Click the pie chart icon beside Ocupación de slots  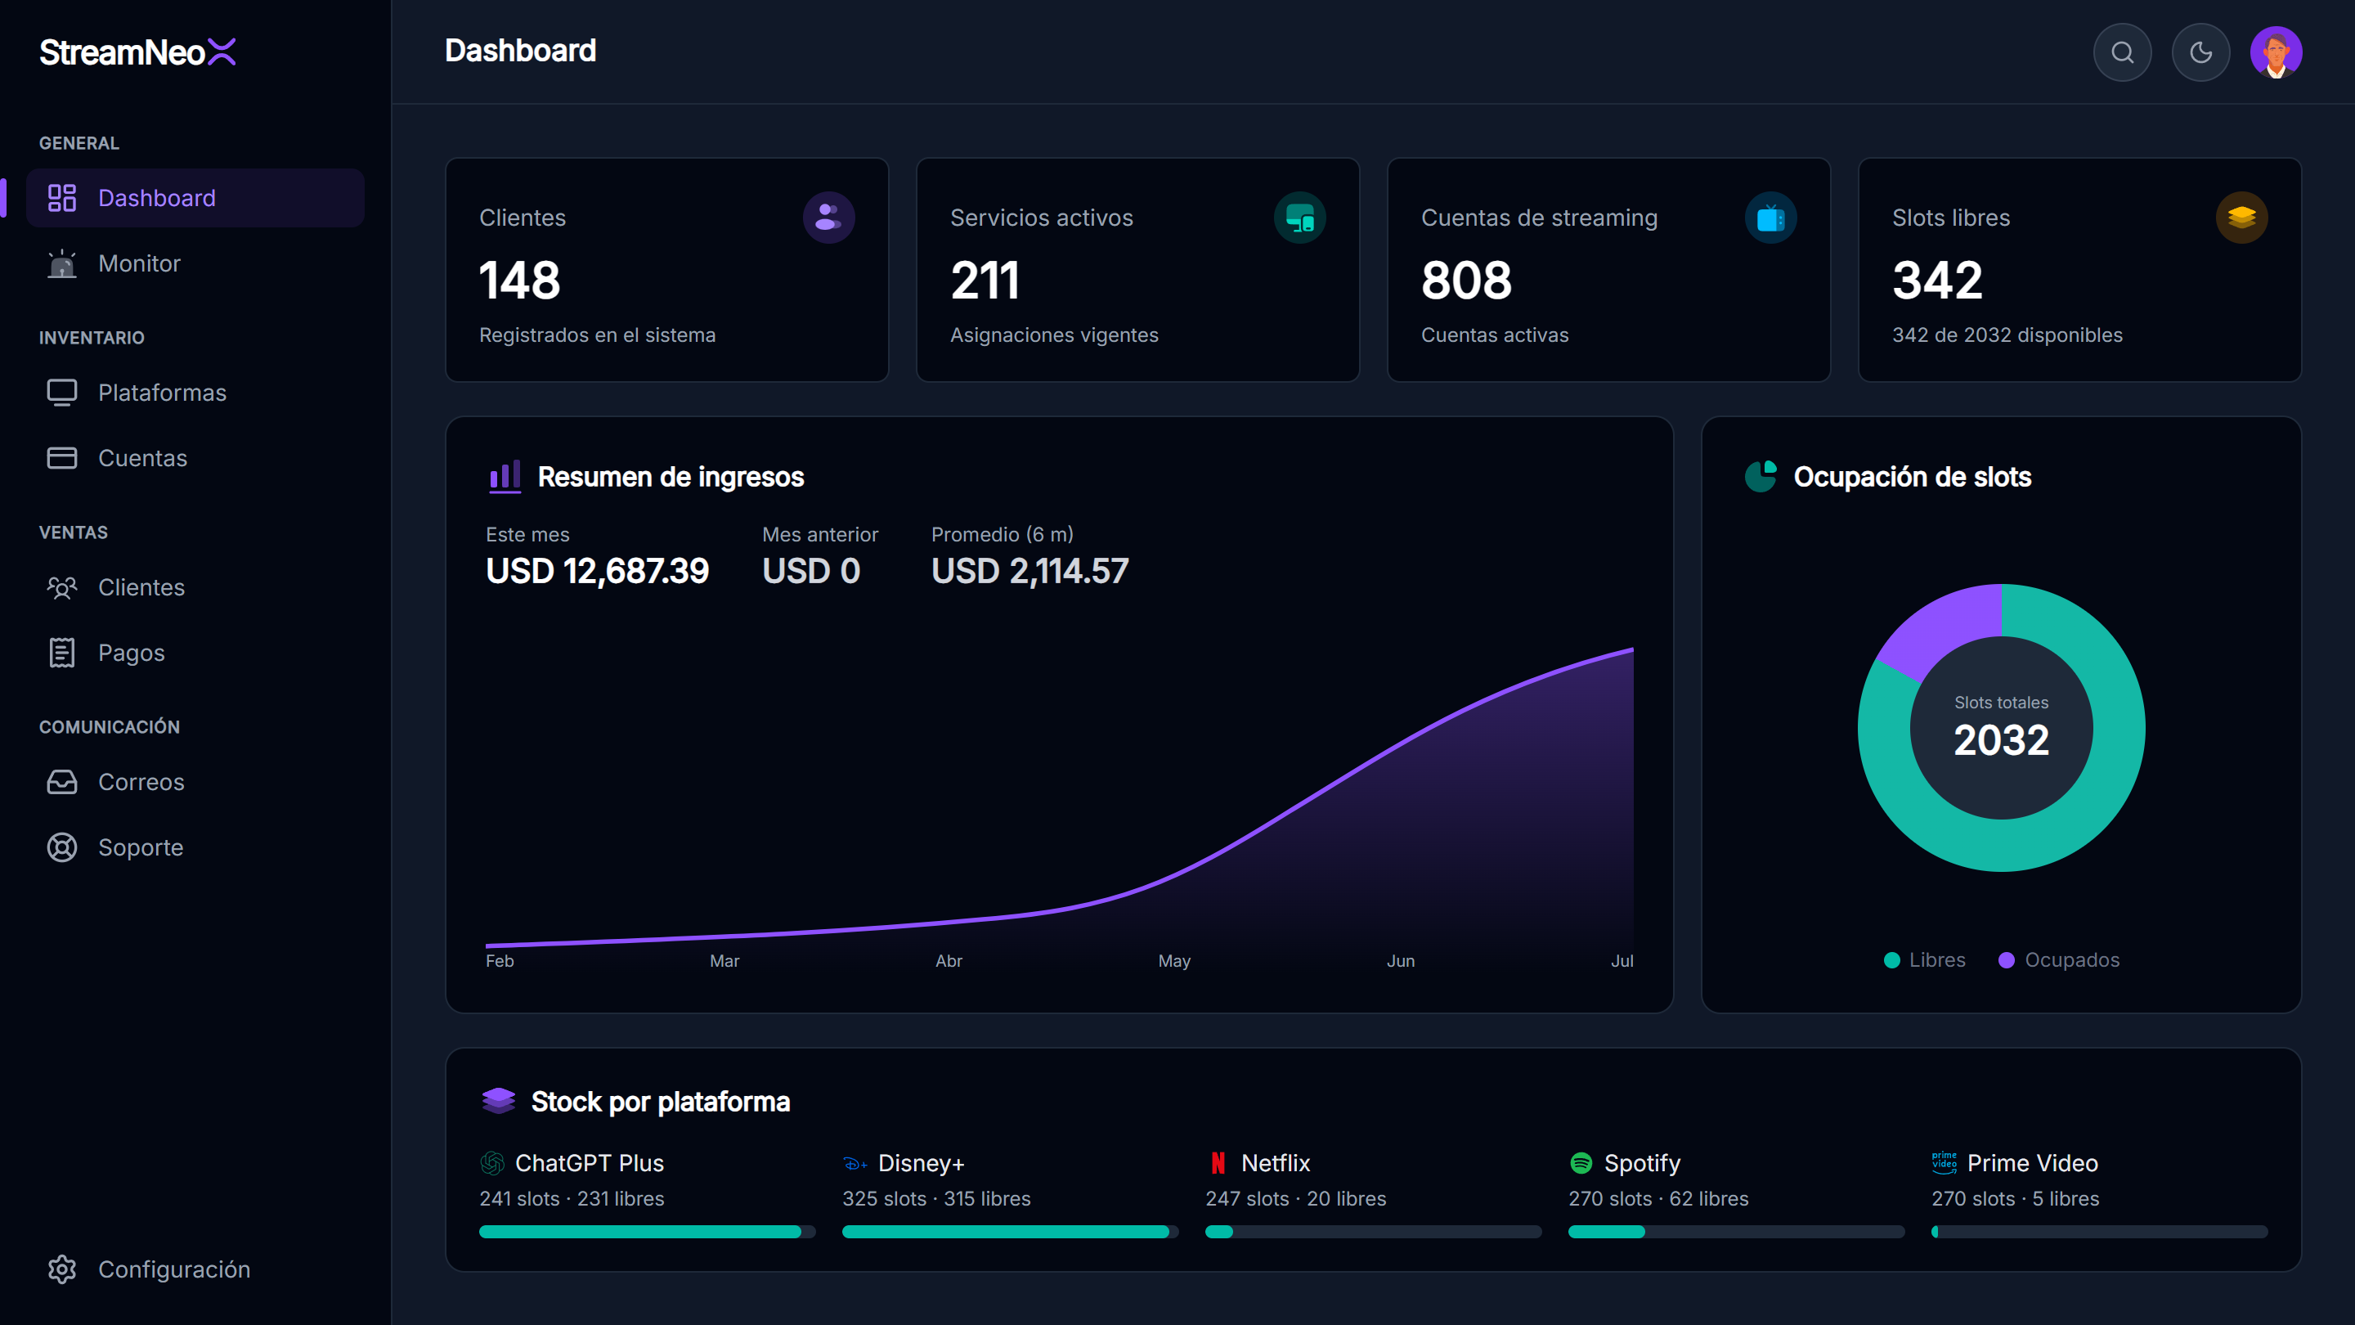coord(1761,476)
